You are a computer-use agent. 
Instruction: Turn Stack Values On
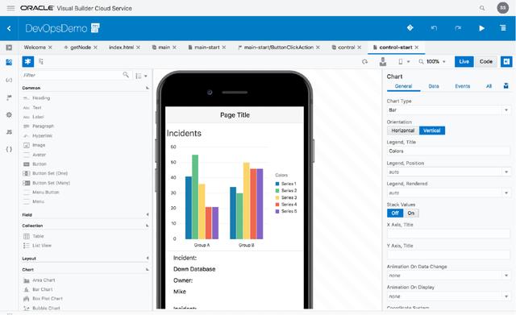411,213
